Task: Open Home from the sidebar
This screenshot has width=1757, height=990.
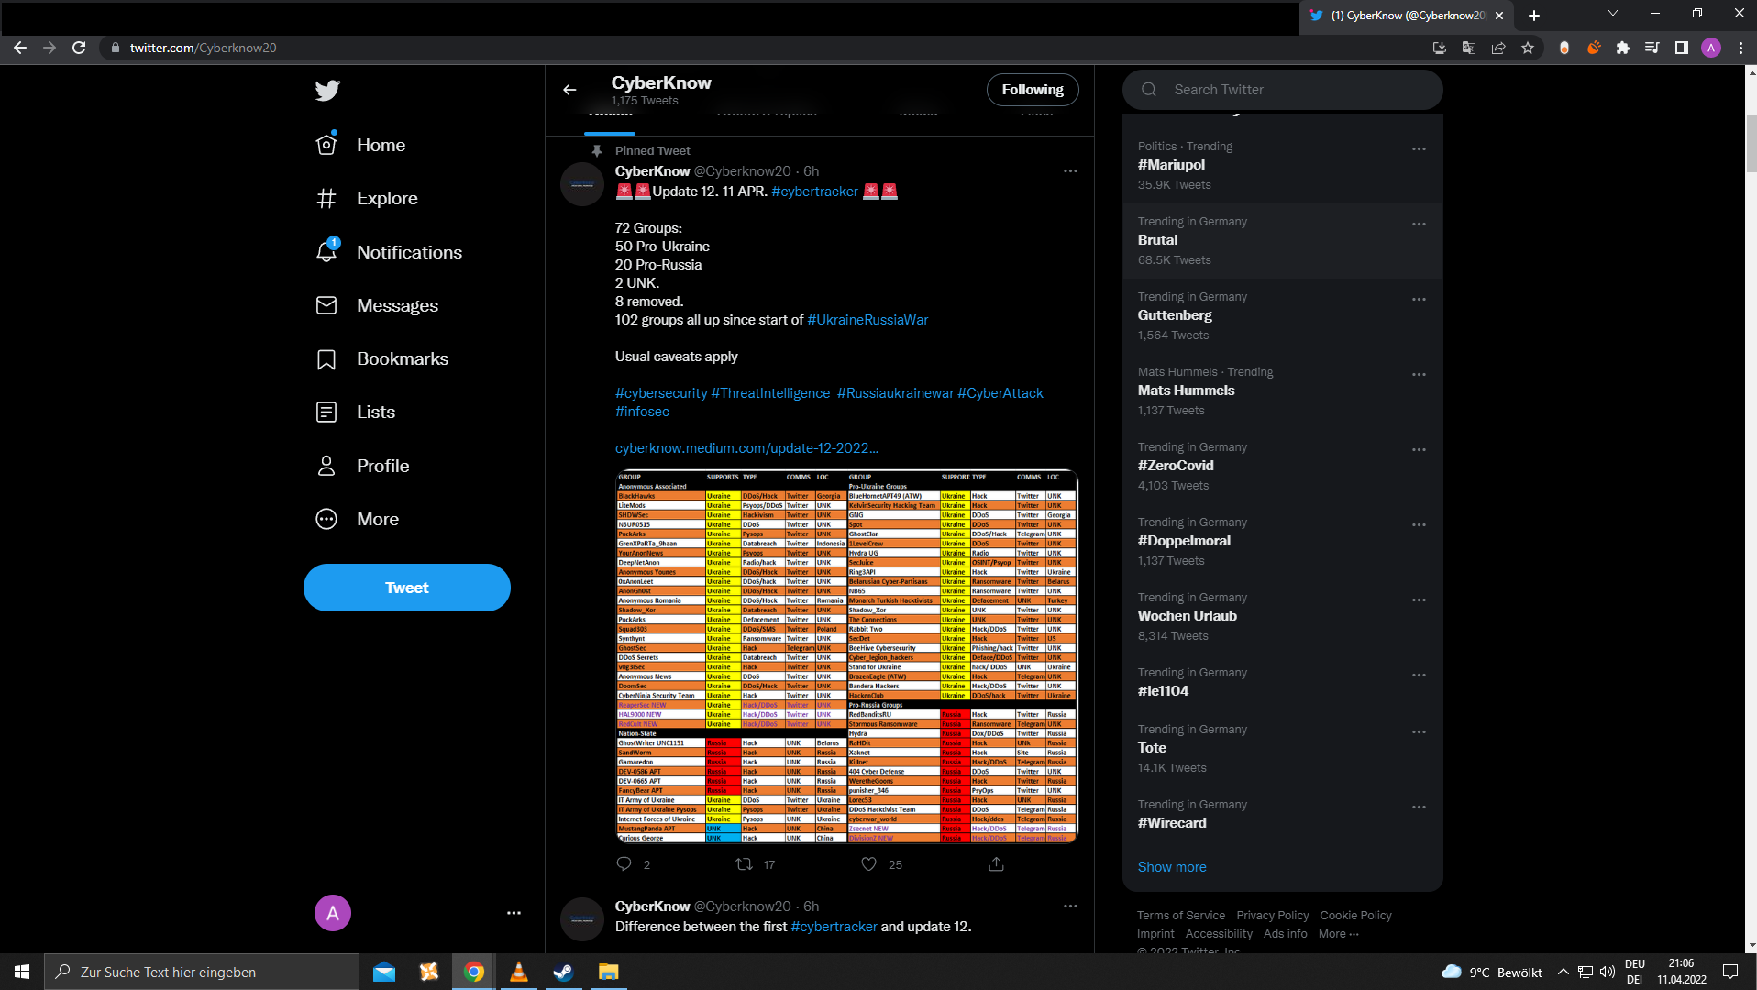Action: tap(360, 145)
